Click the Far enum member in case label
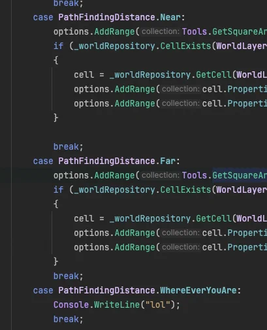The width and height of the screenshot is (267, 330). (x=168, y=161)
